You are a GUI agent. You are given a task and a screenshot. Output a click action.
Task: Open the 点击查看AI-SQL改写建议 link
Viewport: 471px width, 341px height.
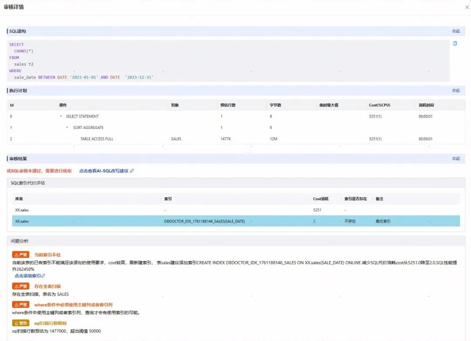106,171
